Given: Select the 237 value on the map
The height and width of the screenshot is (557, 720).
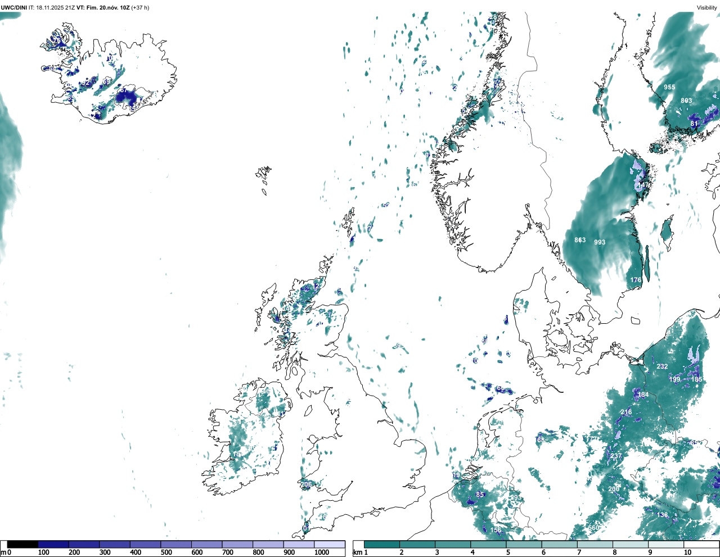Looking at the screenshot, I should click(616, 456).
